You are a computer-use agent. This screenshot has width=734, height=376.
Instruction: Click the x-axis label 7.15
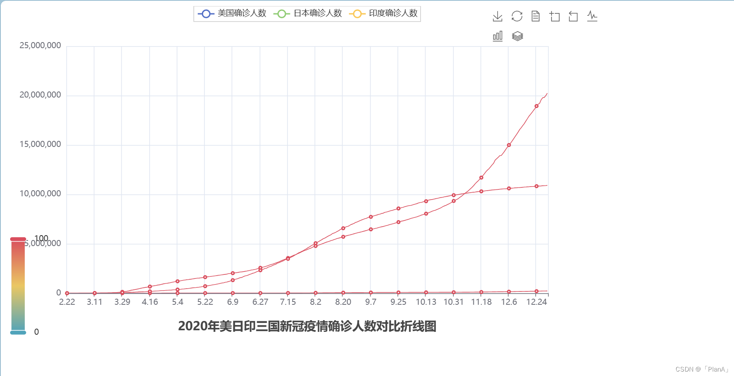tap(288, 302)
